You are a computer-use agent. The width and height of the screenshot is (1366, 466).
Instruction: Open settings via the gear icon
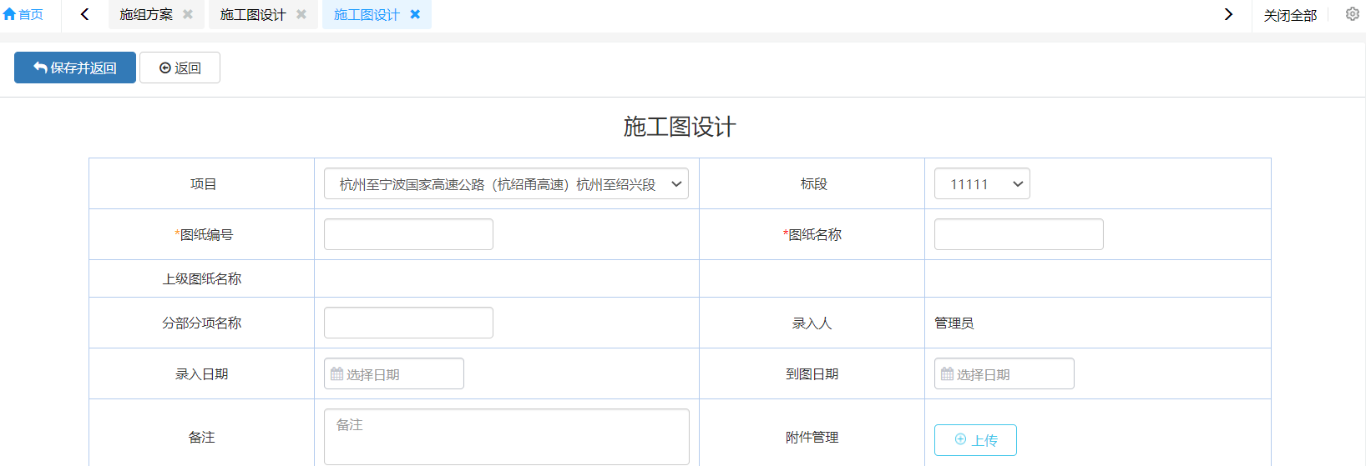click(1352, 14)
